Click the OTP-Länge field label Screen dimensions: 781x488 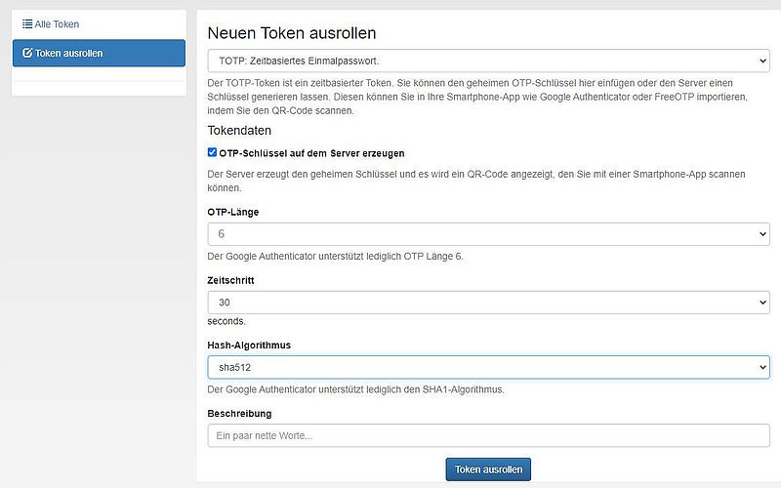pos(233,212)
